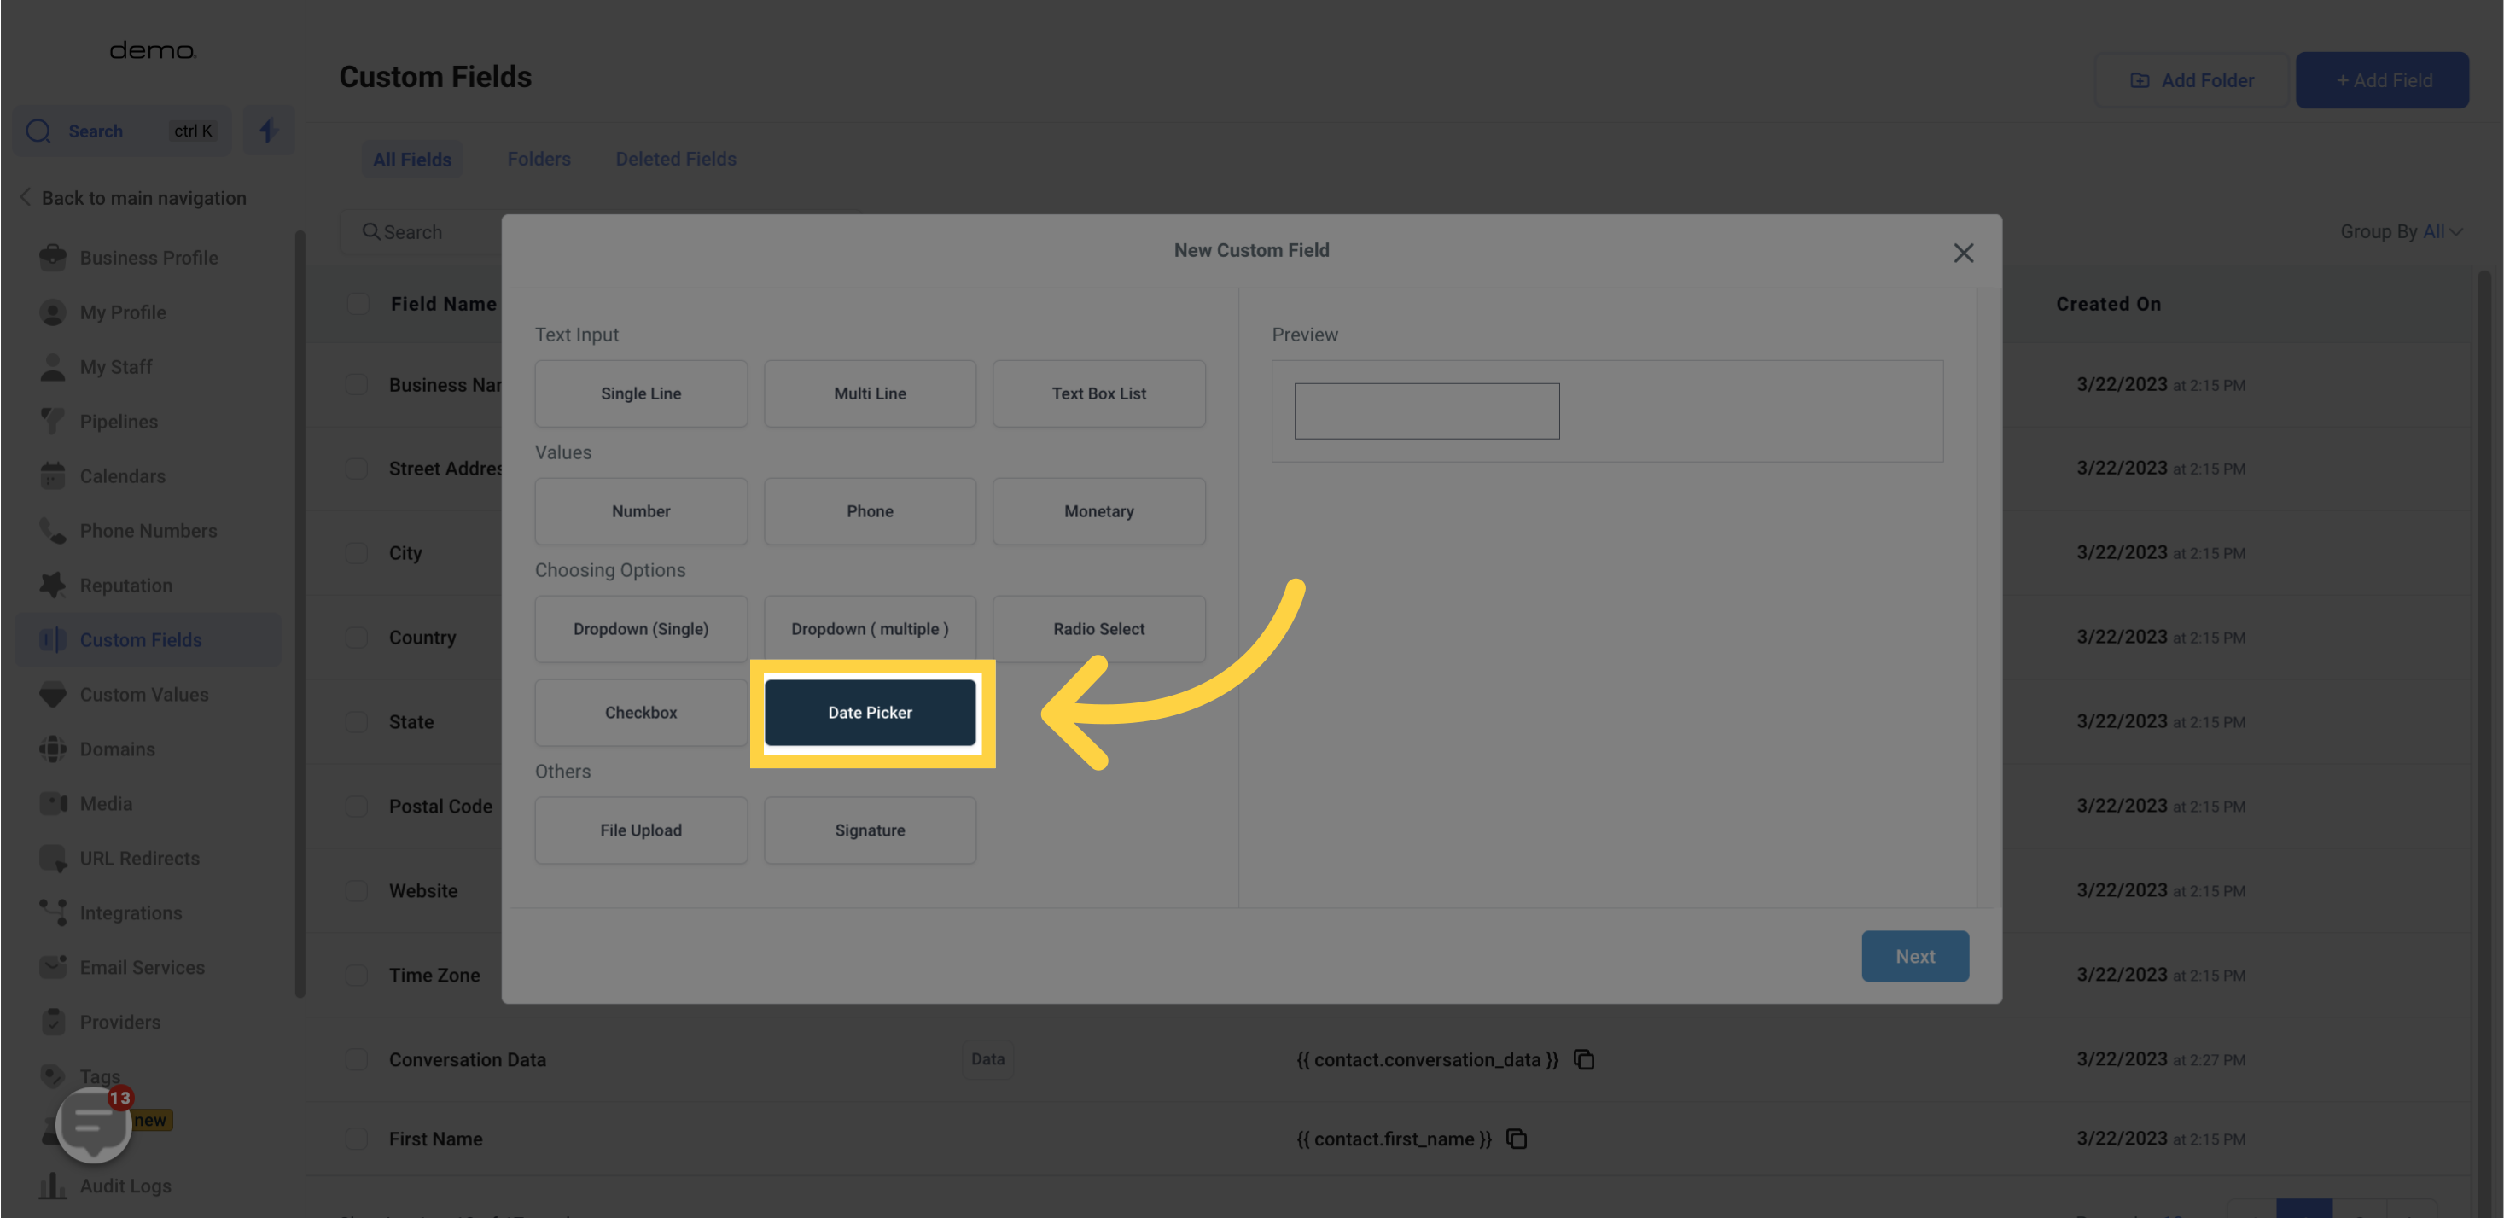The height and width of the screenshot is (1218, 2504).
Task: Click the Domains globe icon
Action: click(x=53, y=749)
